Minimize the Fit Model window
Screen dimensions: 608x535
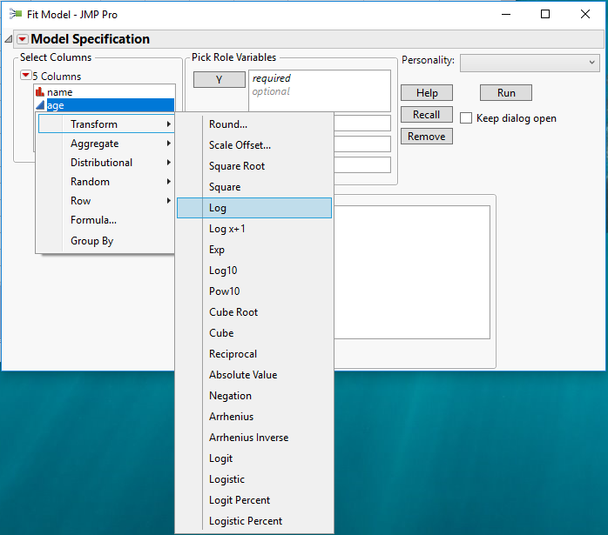pos(506,14)
